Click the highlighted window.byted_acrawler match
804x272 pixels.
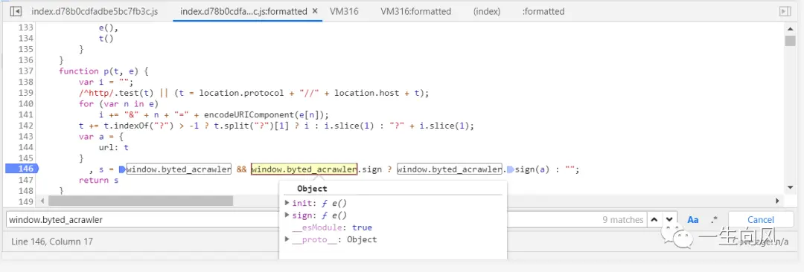304,169
